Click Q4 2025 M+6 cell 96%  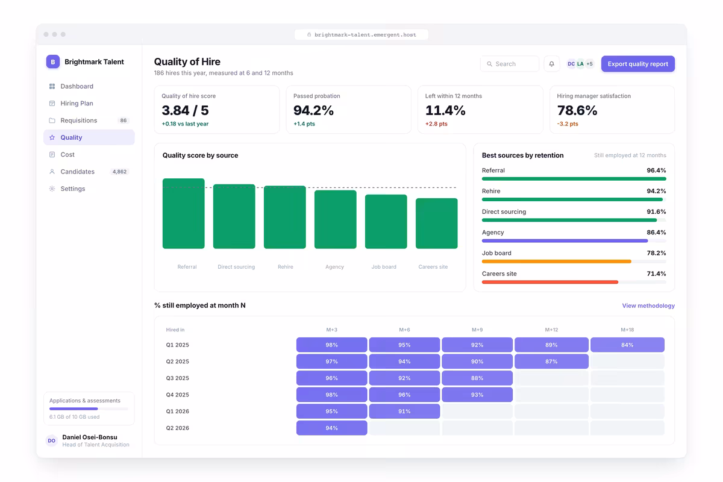click(404, 395)
